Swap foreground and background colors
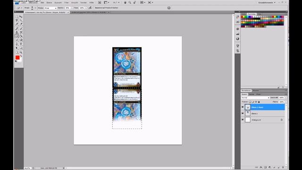 click(x=21, y=56)
